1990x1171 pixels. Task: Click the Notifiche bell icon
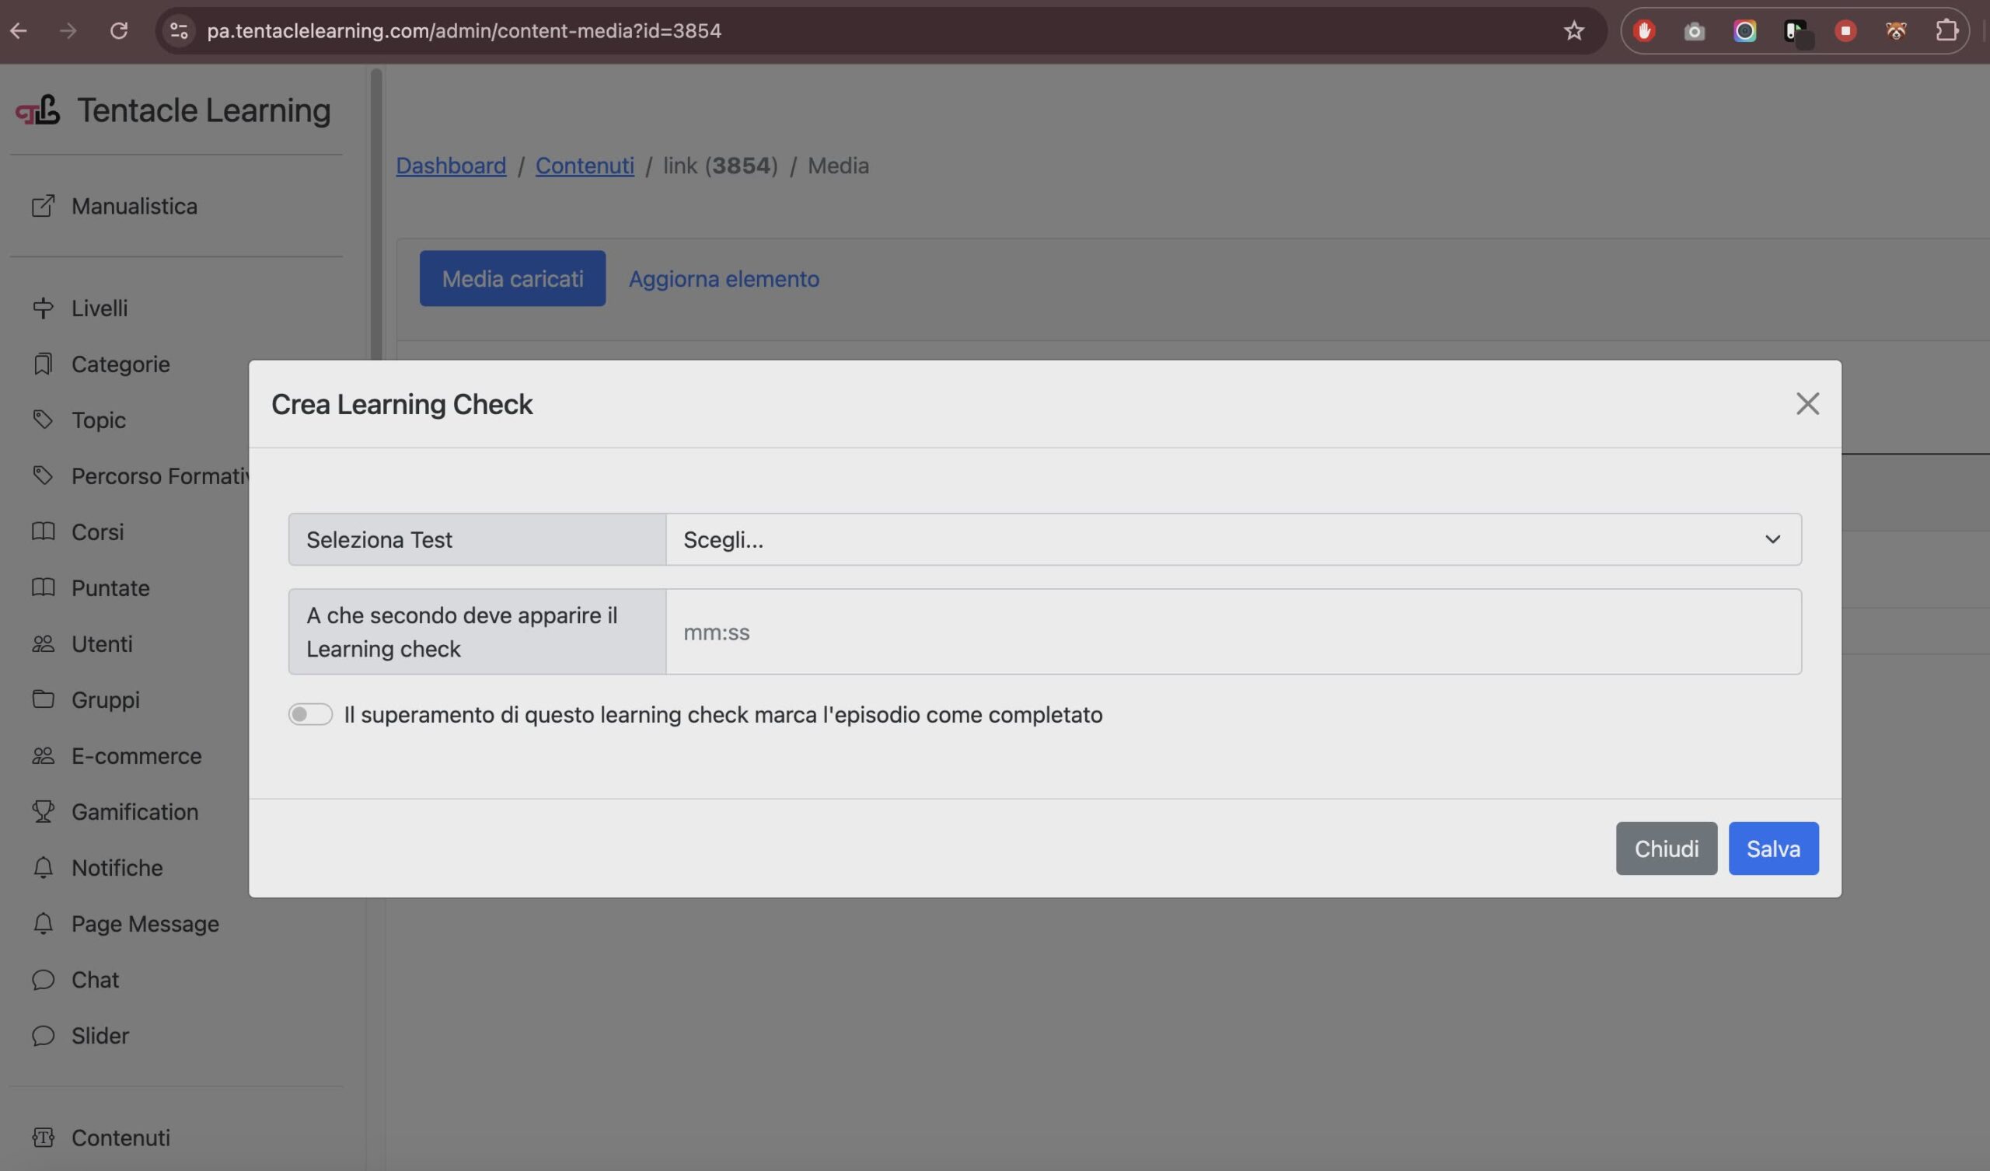(x=44, y=868)
